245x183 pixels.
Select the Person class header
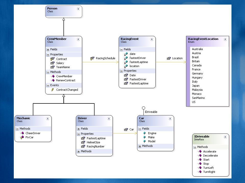[64, 12]
